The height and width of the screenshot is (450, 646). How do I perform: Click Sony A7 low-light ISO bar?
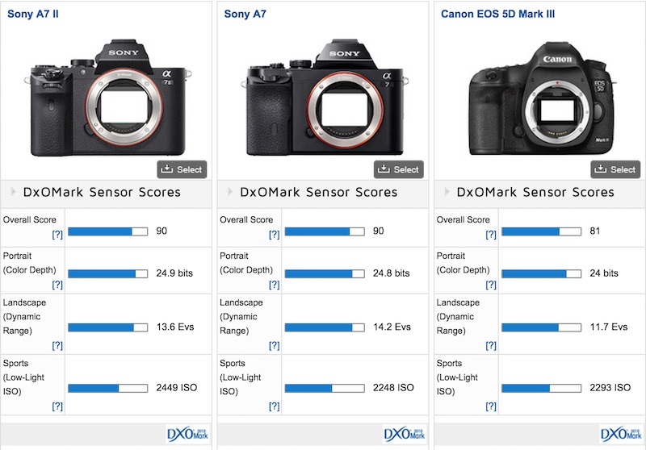click(x=325, y=388)
